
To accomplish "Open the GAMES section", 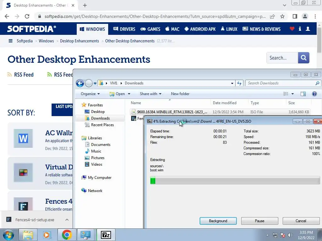I will point(150,29).
